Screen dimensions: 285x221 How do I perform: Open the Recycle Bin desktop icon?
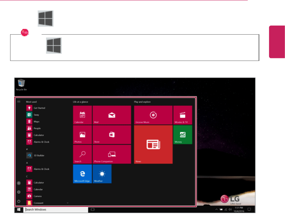[x=21, y=85]
